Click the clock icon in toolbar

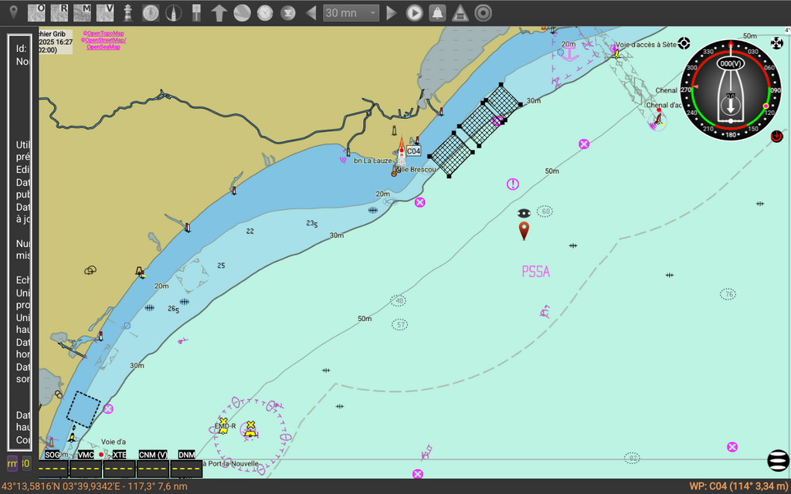pos(265,12)
